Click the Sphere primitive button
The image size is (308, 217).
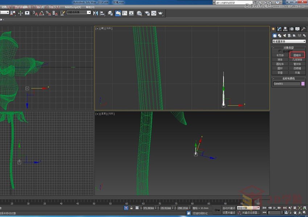(280, 60)
